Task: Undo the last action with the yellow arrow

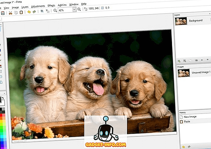Action: 29,12
